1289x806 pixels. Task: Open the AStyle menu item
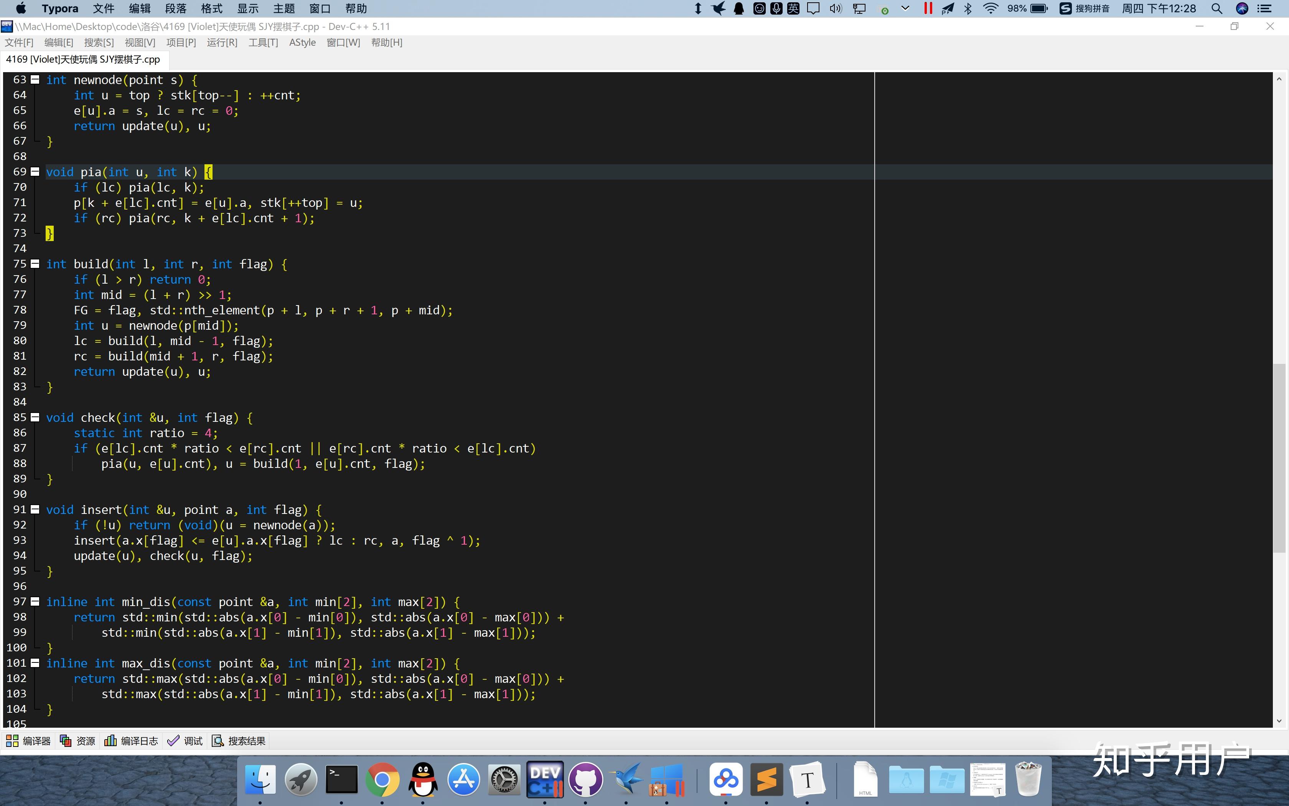pyautogui.click(x=303, y=42)
